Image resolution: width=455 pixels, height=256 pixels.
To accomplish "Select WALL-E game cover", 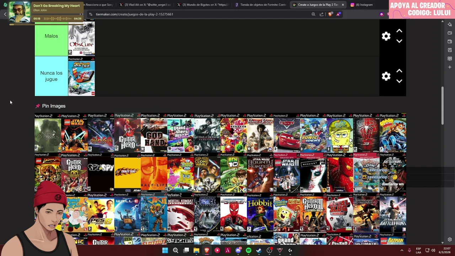I will [x=127, y=213].
